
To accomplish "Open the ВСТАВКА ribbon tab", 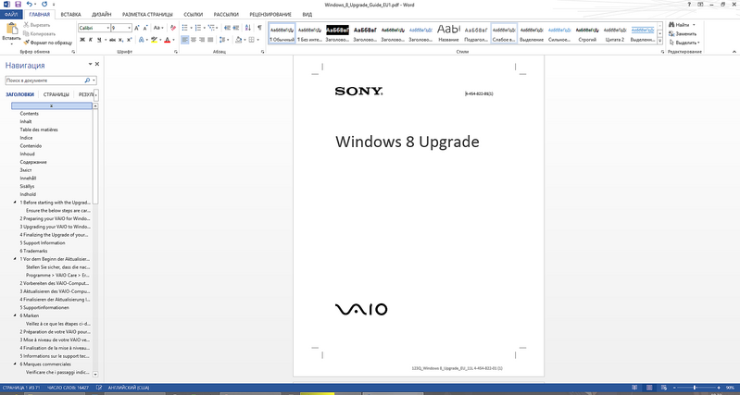I will coord(70,15).
